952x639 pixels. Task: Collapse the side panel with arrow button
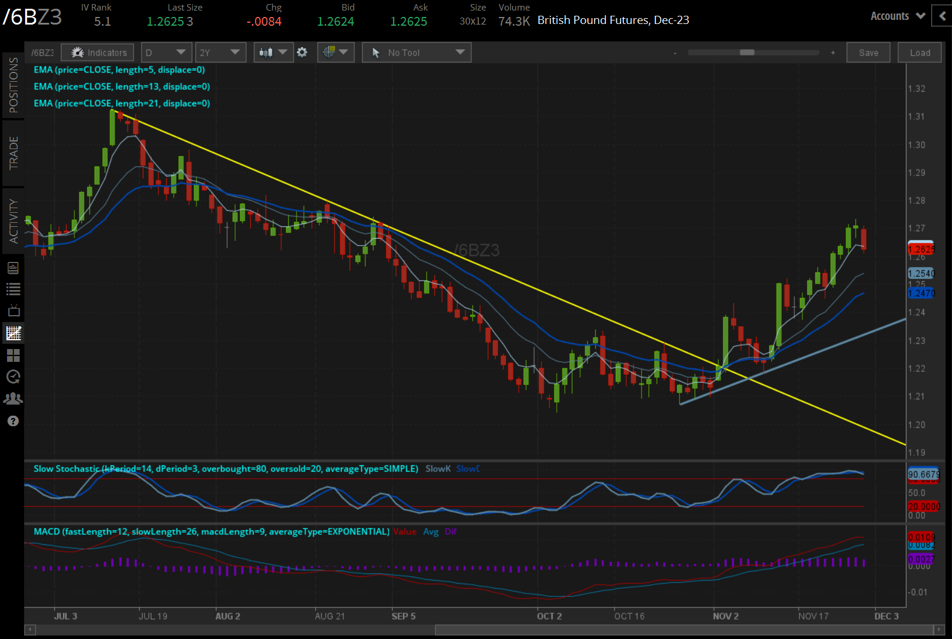[941, 16]
